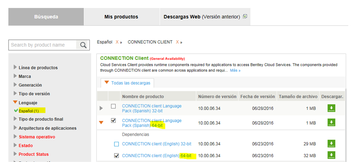Click the external link icon beside Descargas Web
This screenshot has width=351, height=162.
click(245, 16)
